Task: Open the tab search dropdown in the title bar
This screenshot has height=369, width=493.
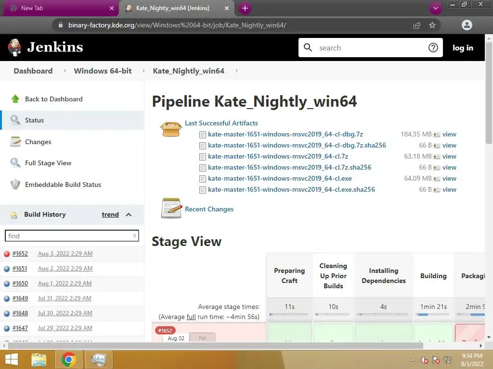Action: click(x=435, y=8)
